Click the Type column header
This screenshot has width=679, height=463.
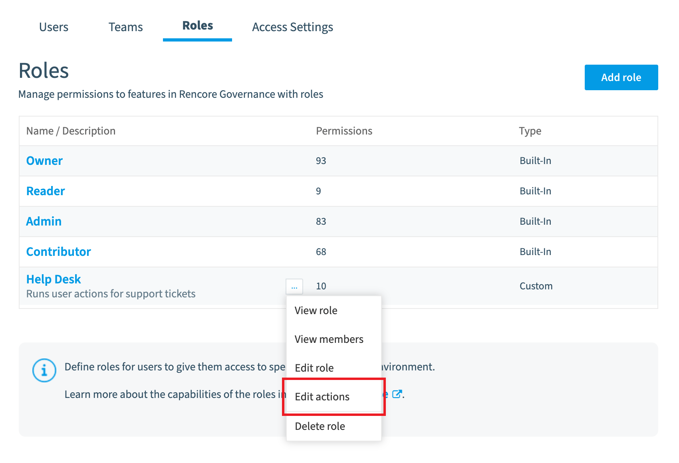click(x=530, y=131)
